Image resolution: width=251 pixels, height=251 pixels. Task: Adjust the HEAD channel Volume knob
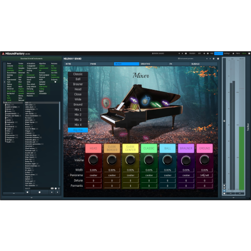[93, 160]
